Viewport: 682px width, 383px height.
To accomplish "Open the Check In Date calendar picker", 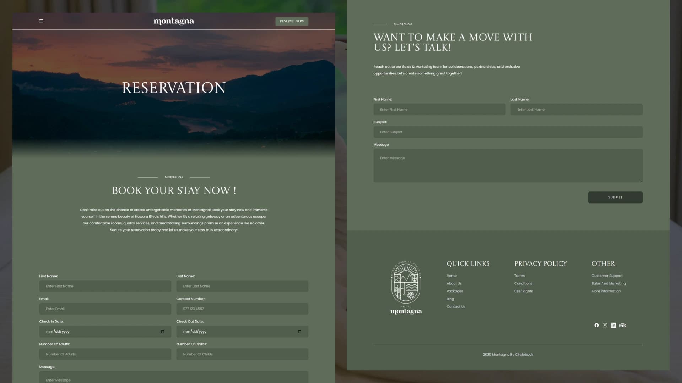I will pyautogui.click(x=163, y=332).
